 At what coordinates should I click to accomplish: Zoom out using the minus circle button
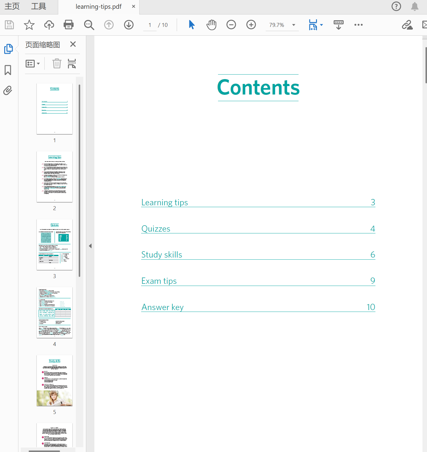[231, 25]
